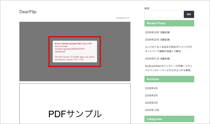Open the Node.js Mac install guide post
The width and height of the screenshot is (210, 124).
168,68
